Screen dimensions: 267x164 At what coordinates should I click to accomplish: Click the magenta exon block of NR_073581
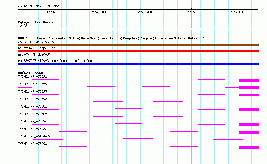tap(249, 110)
